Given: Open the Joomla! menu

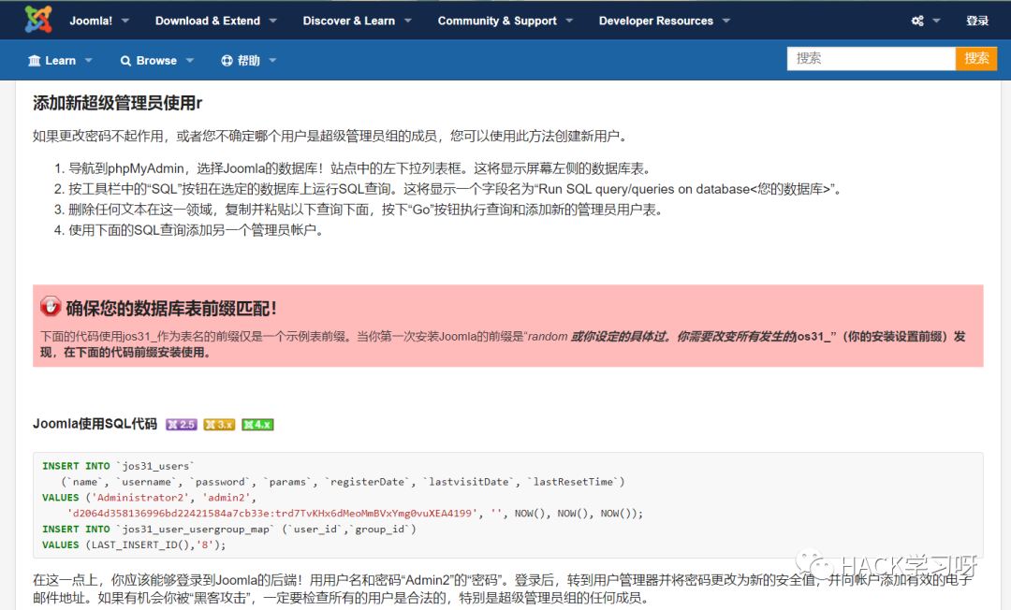Looking at the screenshot, I should point(91,21).
